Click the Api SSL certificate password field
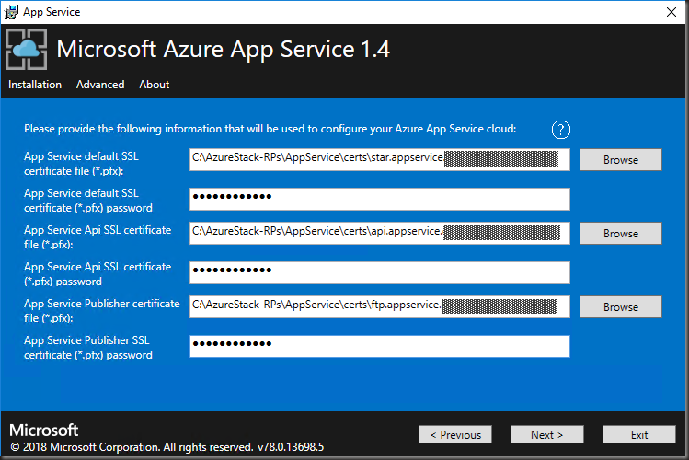This screenshot has width=689, height=460. 379,272
